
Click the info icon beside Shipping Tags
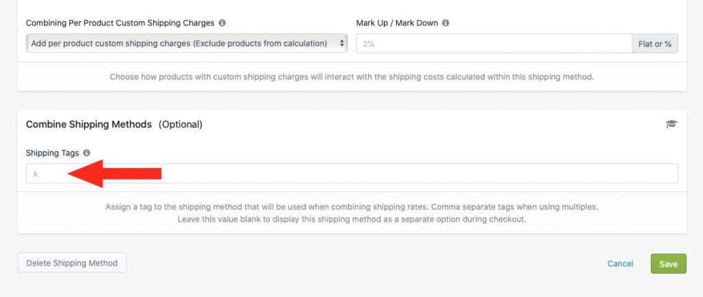point(87,153)
